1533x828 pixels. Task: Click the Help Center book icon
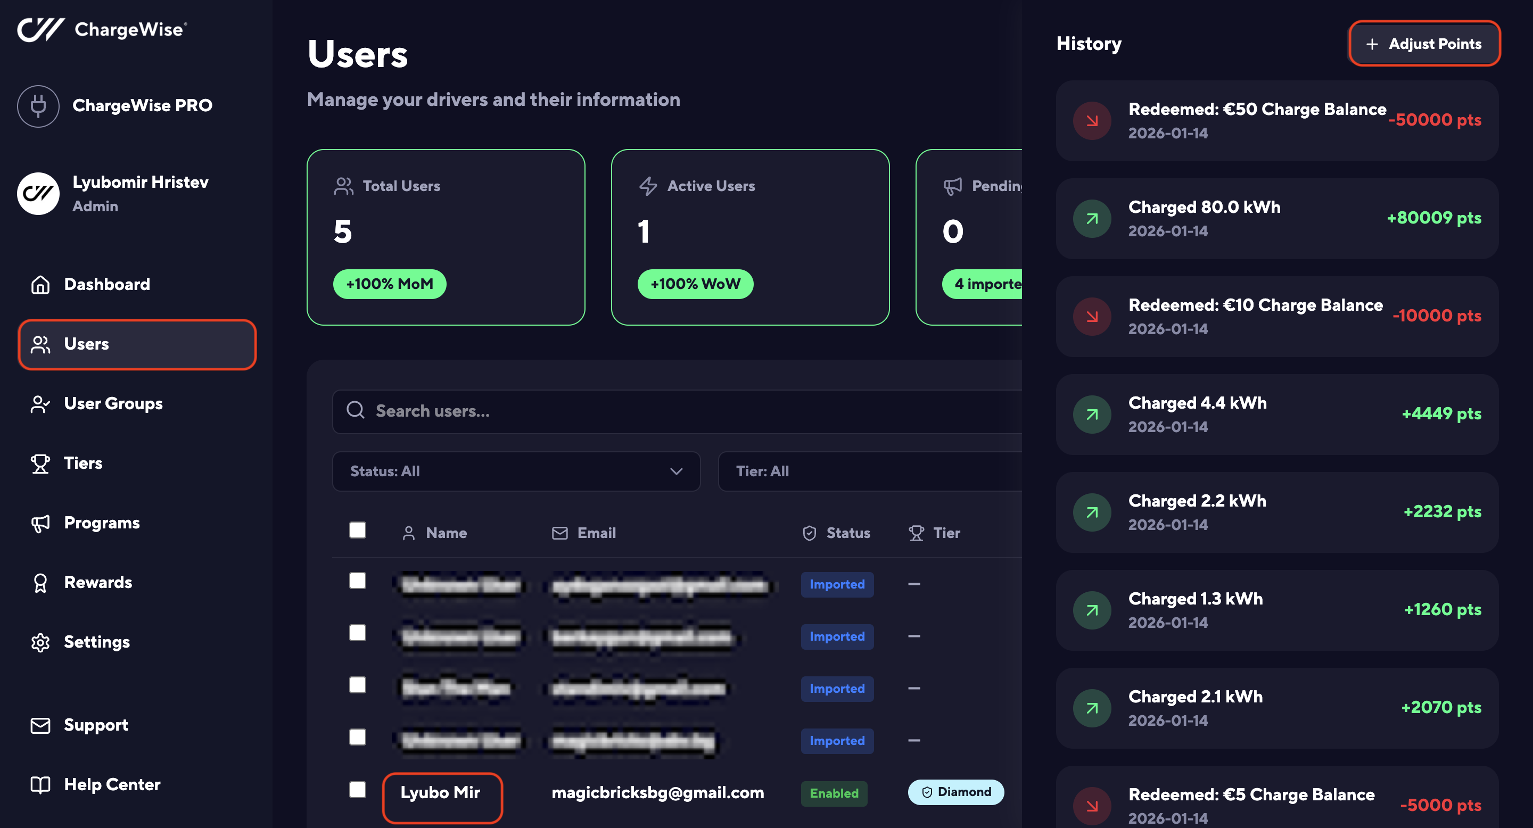(40, 784)
